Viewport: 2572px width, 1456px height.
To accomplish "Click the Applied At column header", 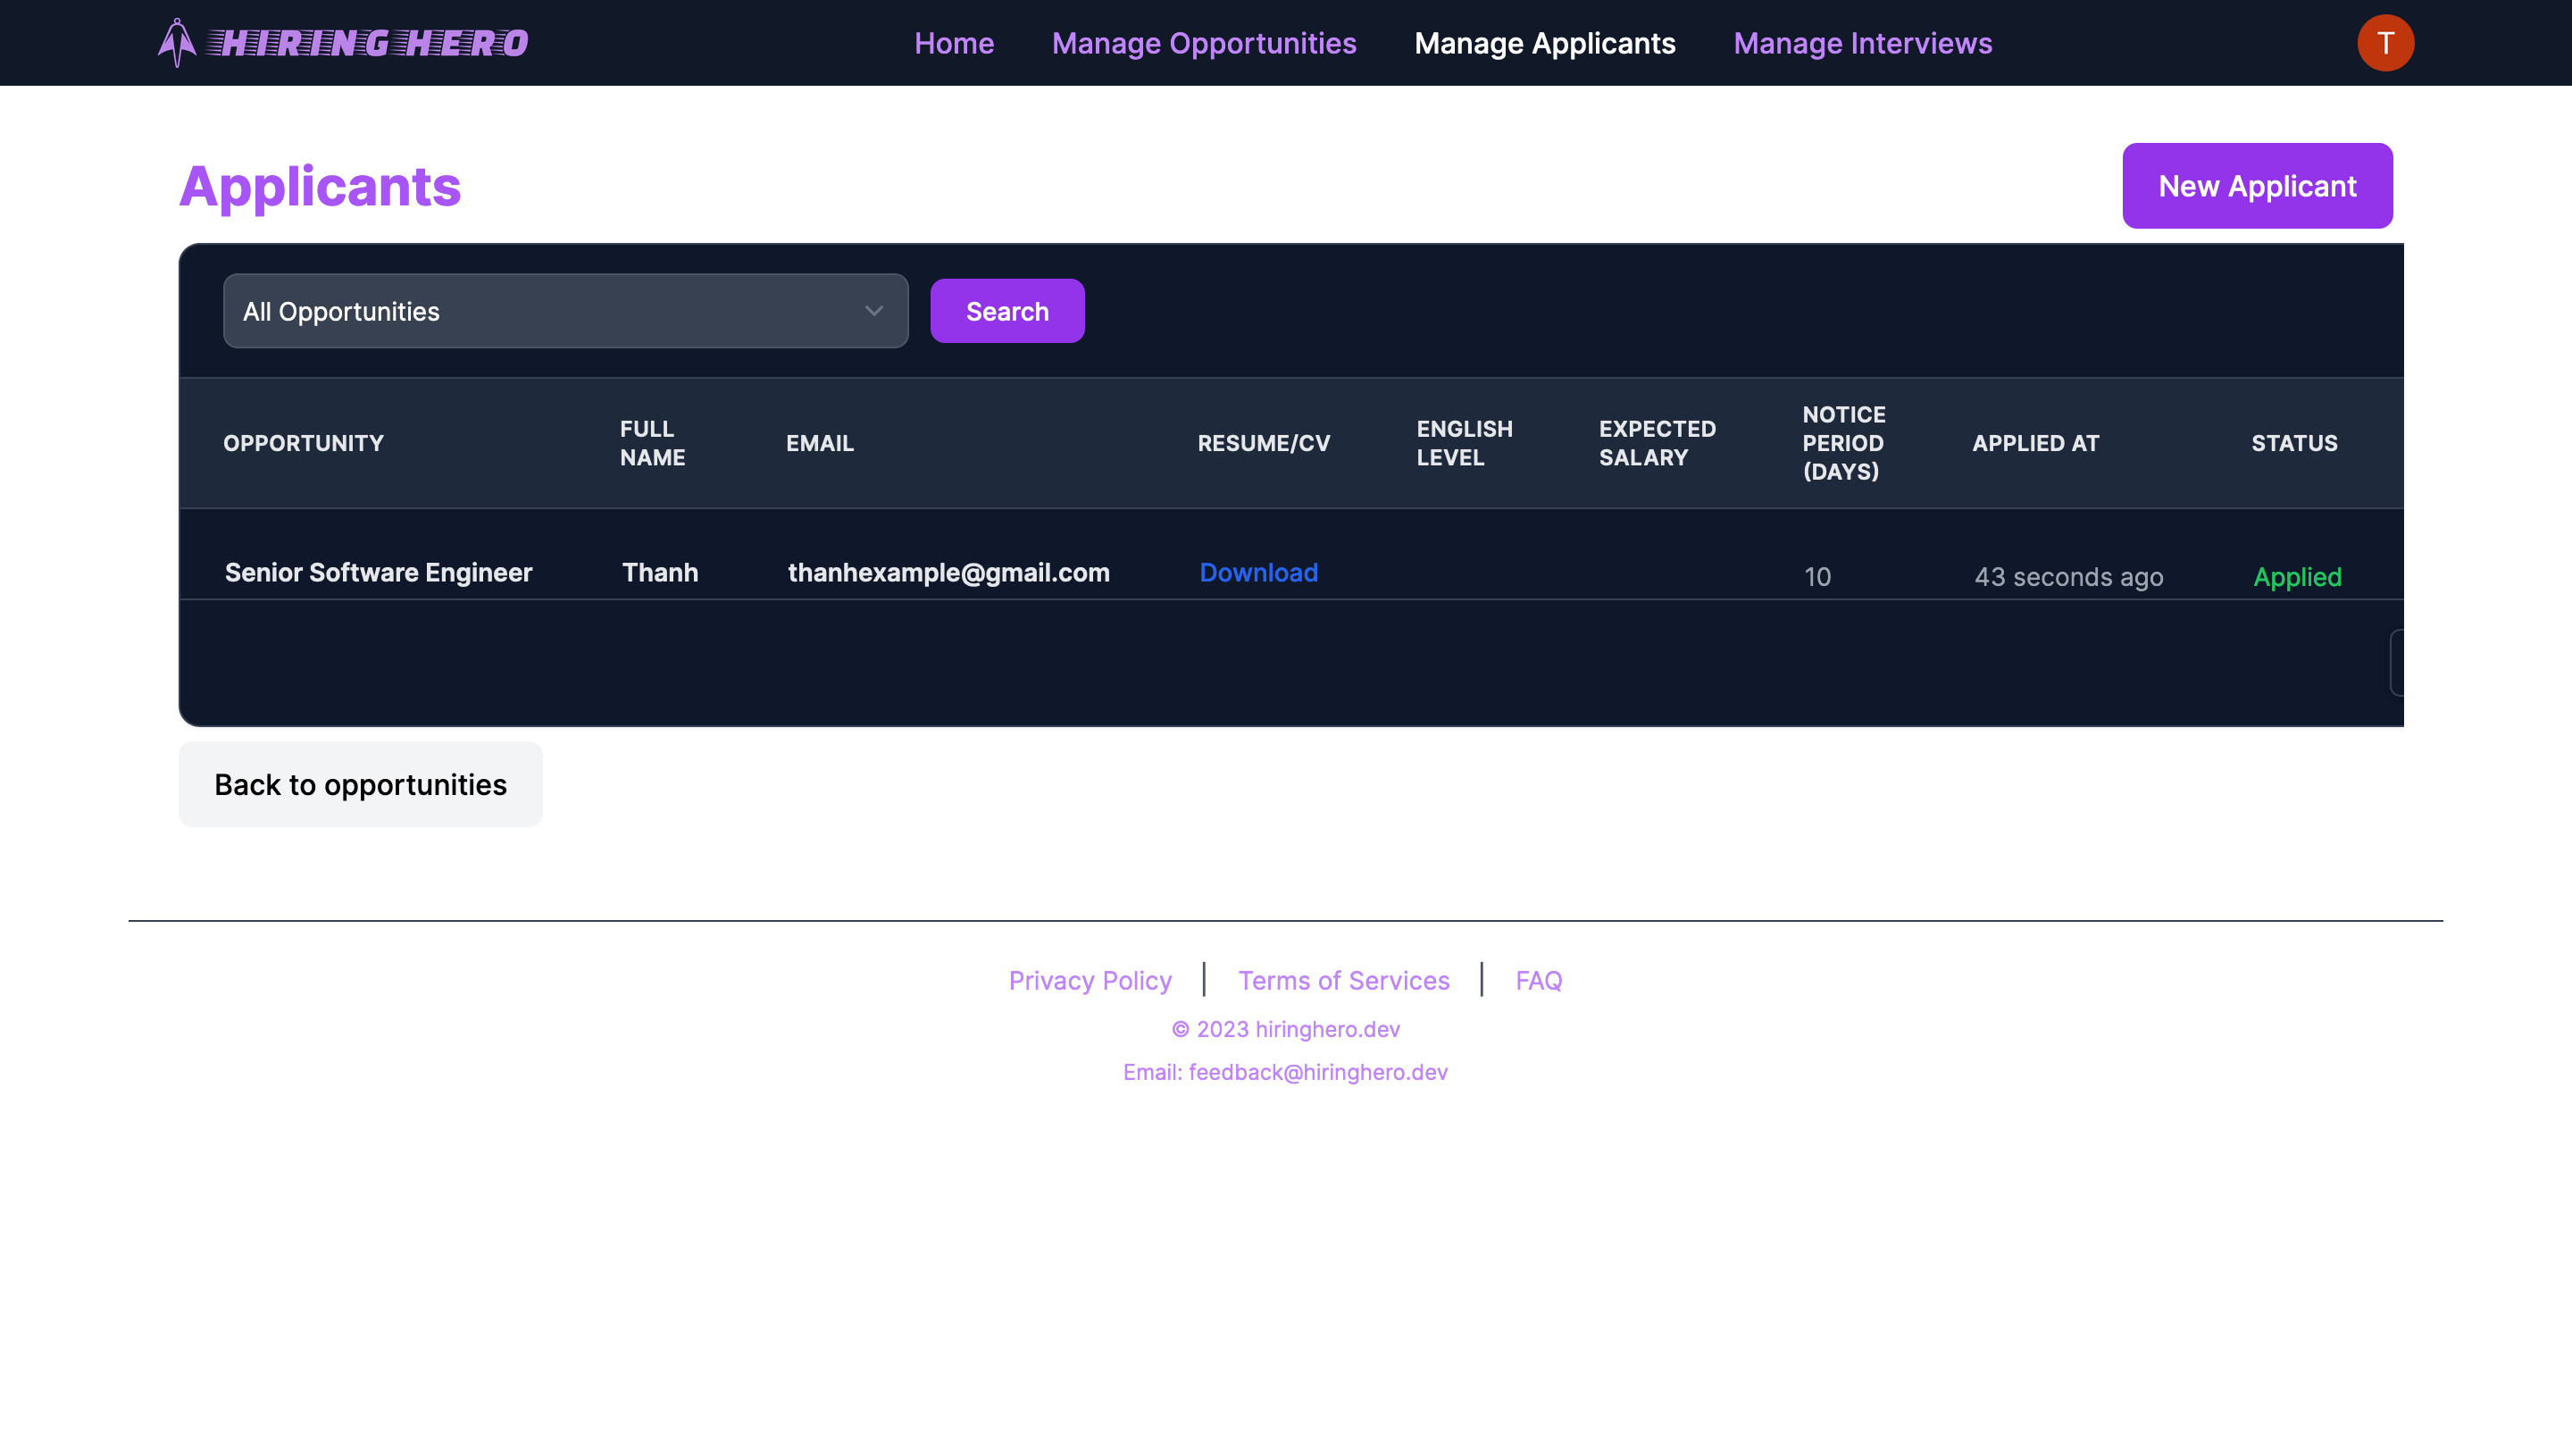I will pos(2034,443).
